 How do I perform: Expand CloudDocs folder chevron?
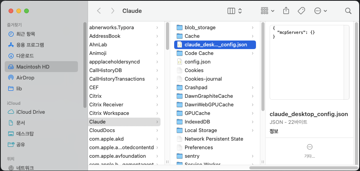pyautogui.click(x=157, y=130)
